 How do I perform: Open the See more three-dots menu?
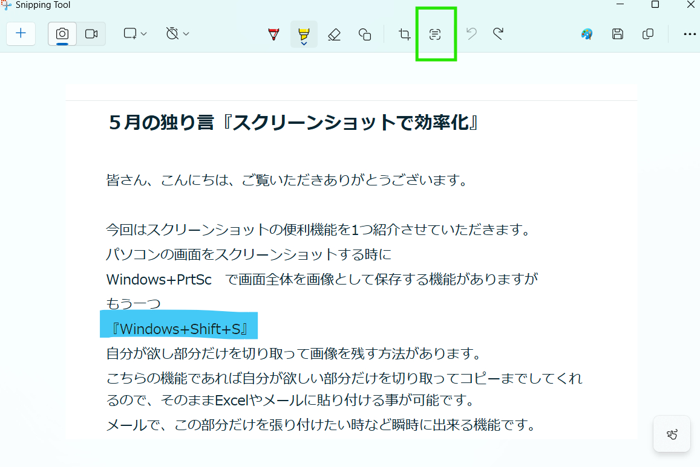pyautogui.click(x=690, y=34)
